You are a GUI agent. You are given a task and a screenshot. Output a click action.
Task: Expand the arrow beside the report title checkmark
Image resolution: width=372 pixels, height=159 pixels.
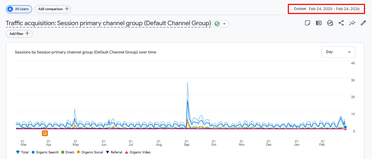coord(224,24)
